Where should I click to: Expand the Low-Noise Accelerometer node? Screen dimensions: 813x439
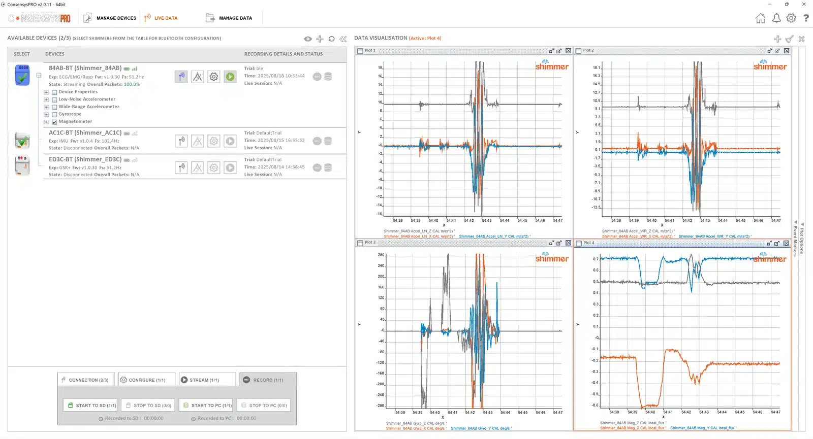click(46, 99)
